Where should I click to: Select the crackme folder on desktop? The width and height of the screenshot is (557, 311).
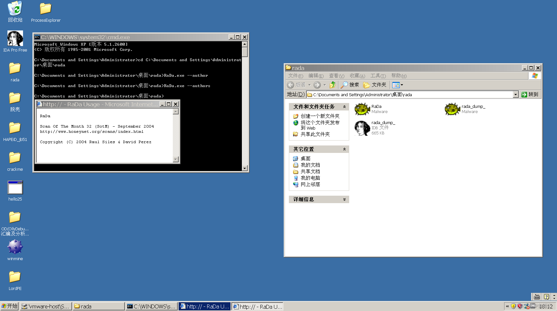tap(15, 161)
